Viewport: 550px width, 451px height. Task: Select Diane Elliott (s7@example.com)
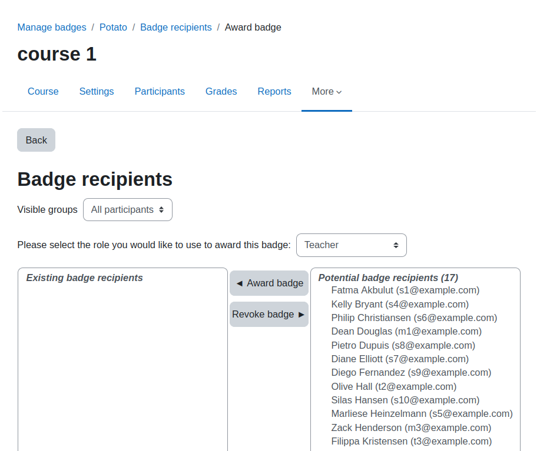(x=400, y=359)
